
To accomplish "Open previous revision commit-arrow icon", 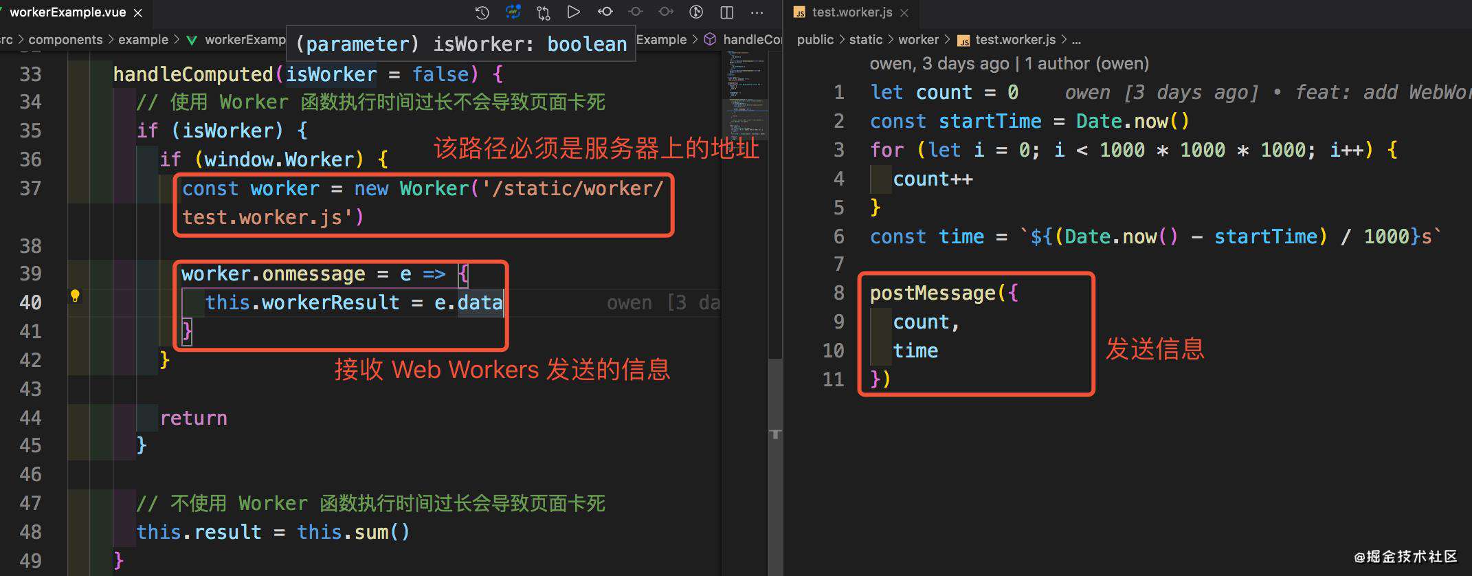I will 605,12.
